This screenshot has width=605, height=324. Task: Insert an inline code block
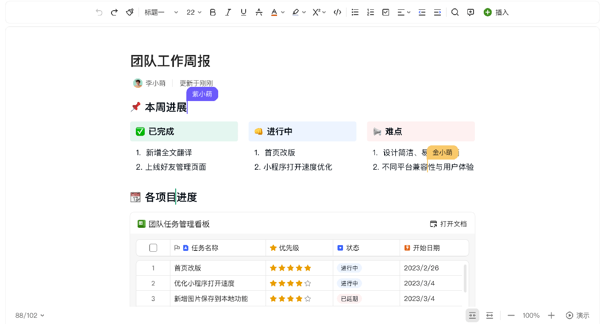click(x=337, y=12)
